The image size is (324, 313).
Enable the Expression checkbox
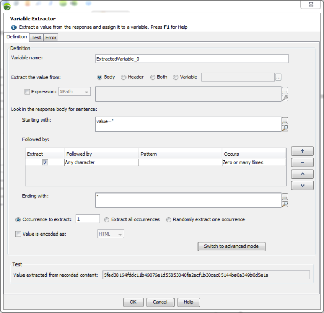pos(27,92)
